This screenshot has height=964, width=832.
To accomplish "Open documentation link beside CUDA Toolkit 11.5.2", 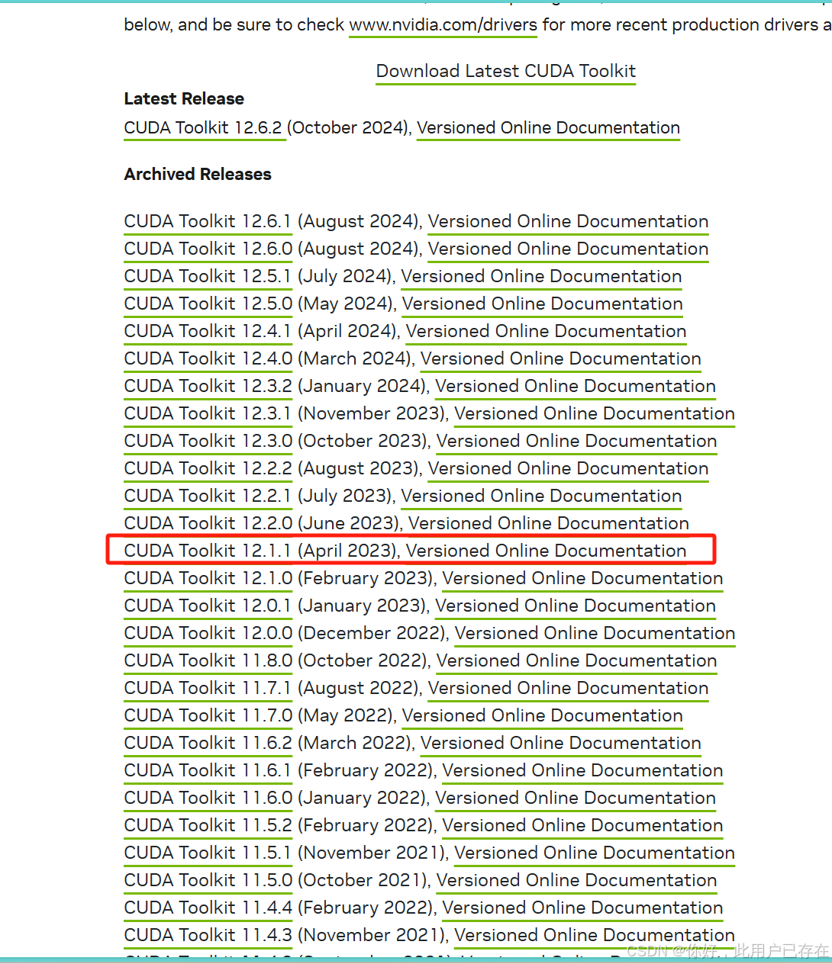I will [583, 825].
